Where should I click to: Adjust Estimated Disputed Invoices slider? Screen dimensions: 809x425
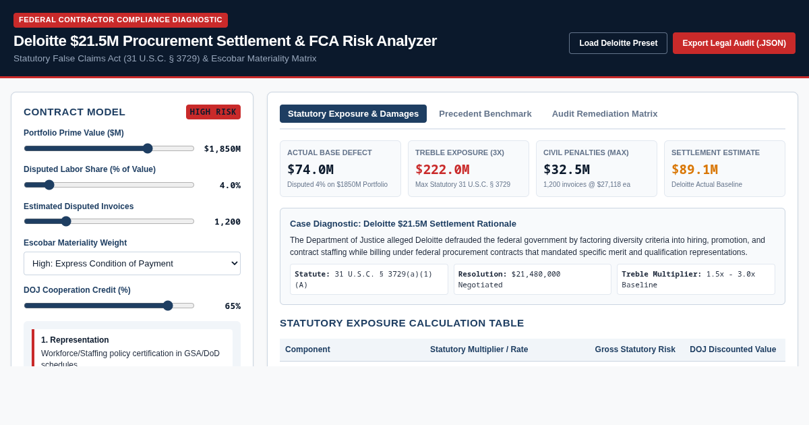pos(109,221)
